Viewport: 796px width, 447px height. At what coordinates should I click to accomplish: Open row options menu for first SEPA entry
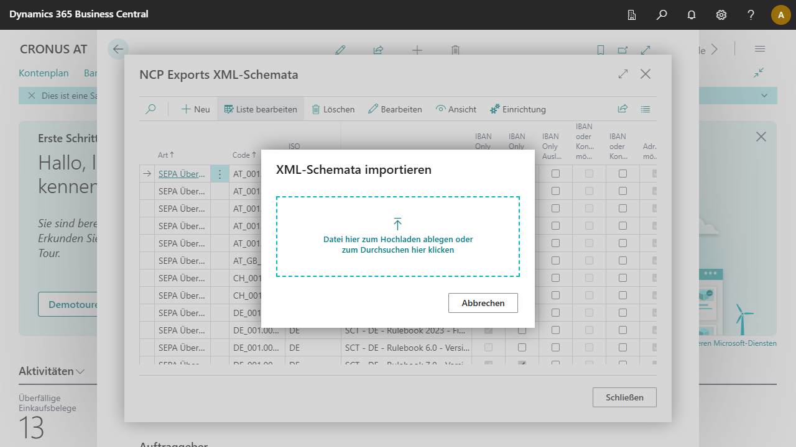220,174
